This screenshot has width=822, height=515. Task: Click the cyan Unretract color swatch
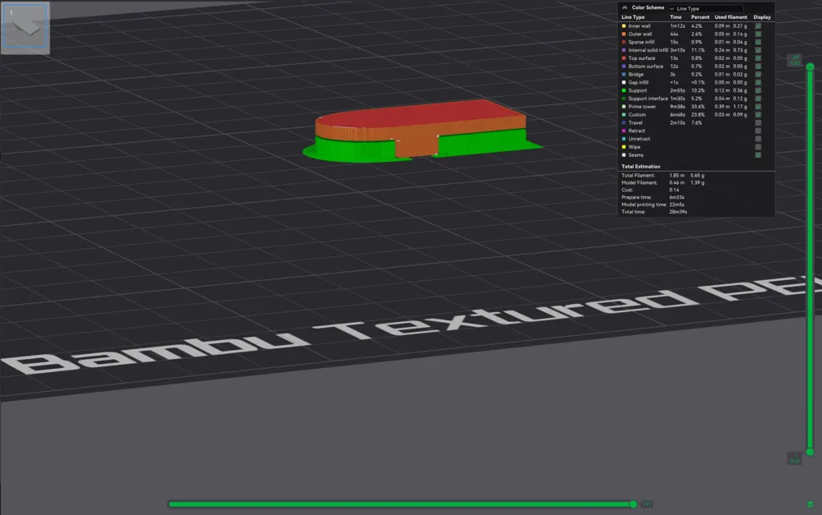(624, 139)
